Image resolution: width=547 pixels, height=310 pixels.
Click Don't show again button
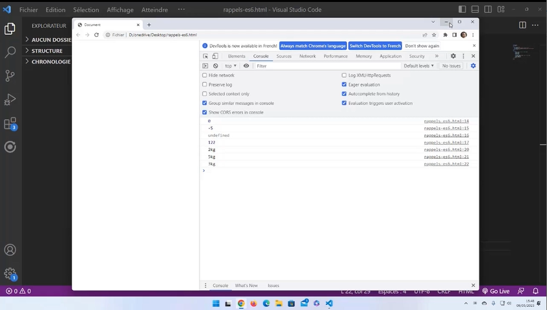click(x=422, y=46)
